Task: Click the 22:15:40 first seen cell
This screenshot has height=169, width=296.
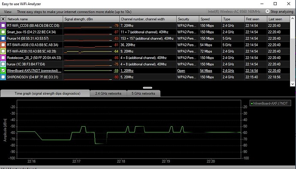Action: coord(252,77)
